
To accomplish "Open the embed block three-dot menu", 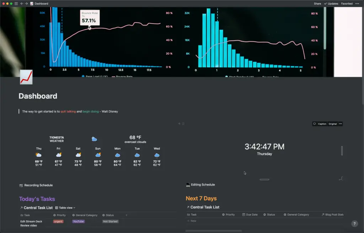I will 340,124.
